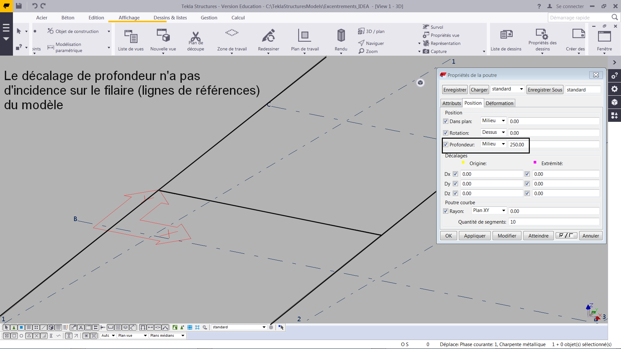Click the help question mark in title bar
Screen dimensions: 621x349
point(539,6)
